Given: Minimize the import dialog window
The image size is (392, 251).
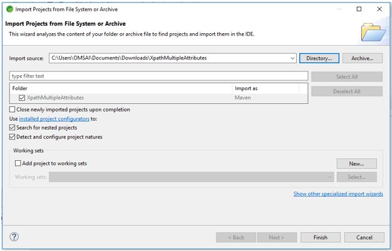Looking at the screenshot, I should click(339, 9).
